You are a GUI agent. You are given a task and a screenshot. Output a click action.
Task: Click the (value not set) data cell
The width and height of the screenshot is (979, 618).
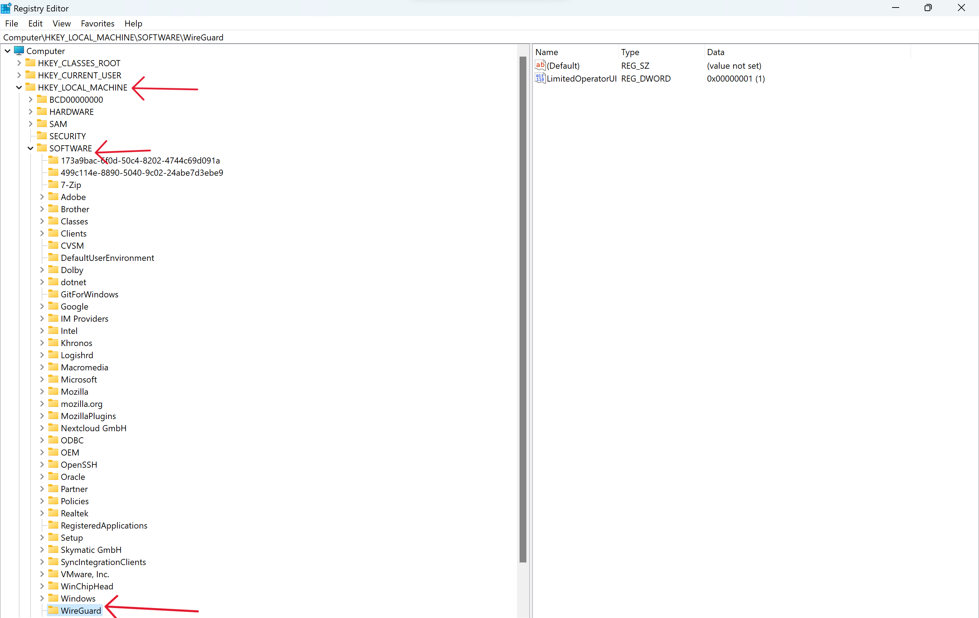pos(734,65)
